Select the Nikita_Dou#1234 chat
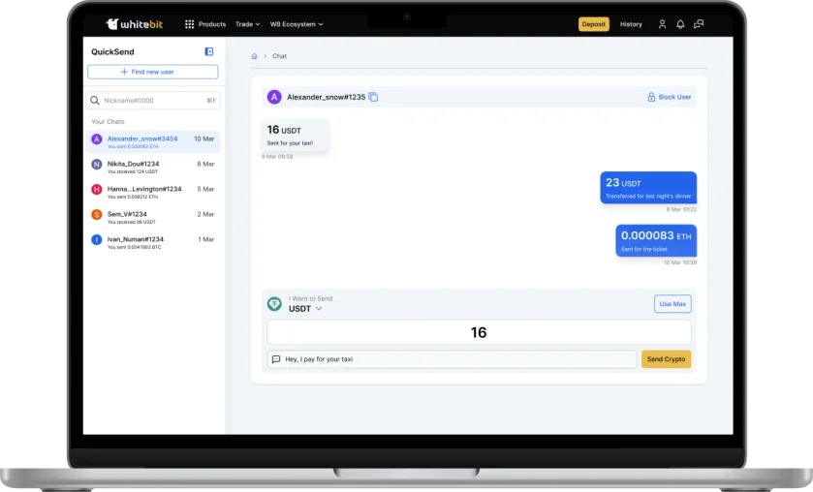This screenshot has width=813, height=492. click(152, 166)
